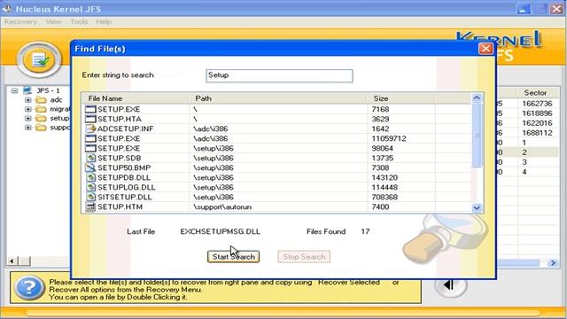Click the \adc\i386 path of ADCSETUP.INF
Viewport: 567px width, 319px height.
(x=211, y=128)
